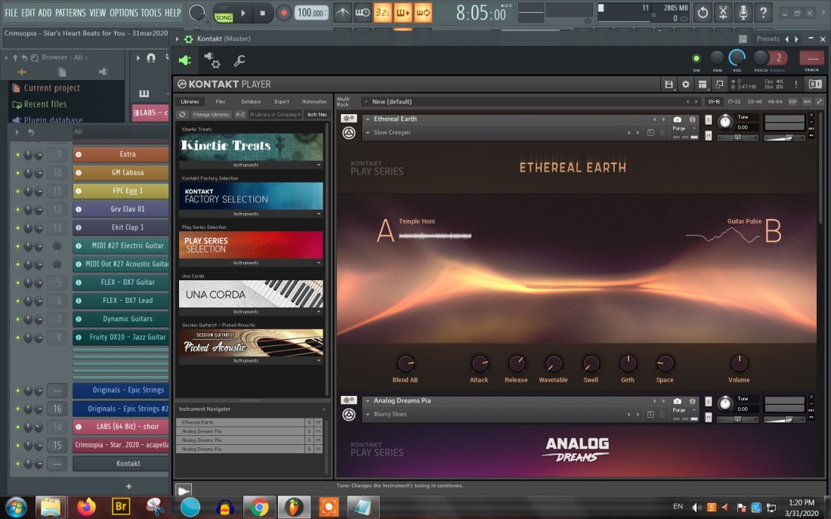The image size is (831, 519).
Task: Click the Manage Libraries button
Action: (211, 114)
